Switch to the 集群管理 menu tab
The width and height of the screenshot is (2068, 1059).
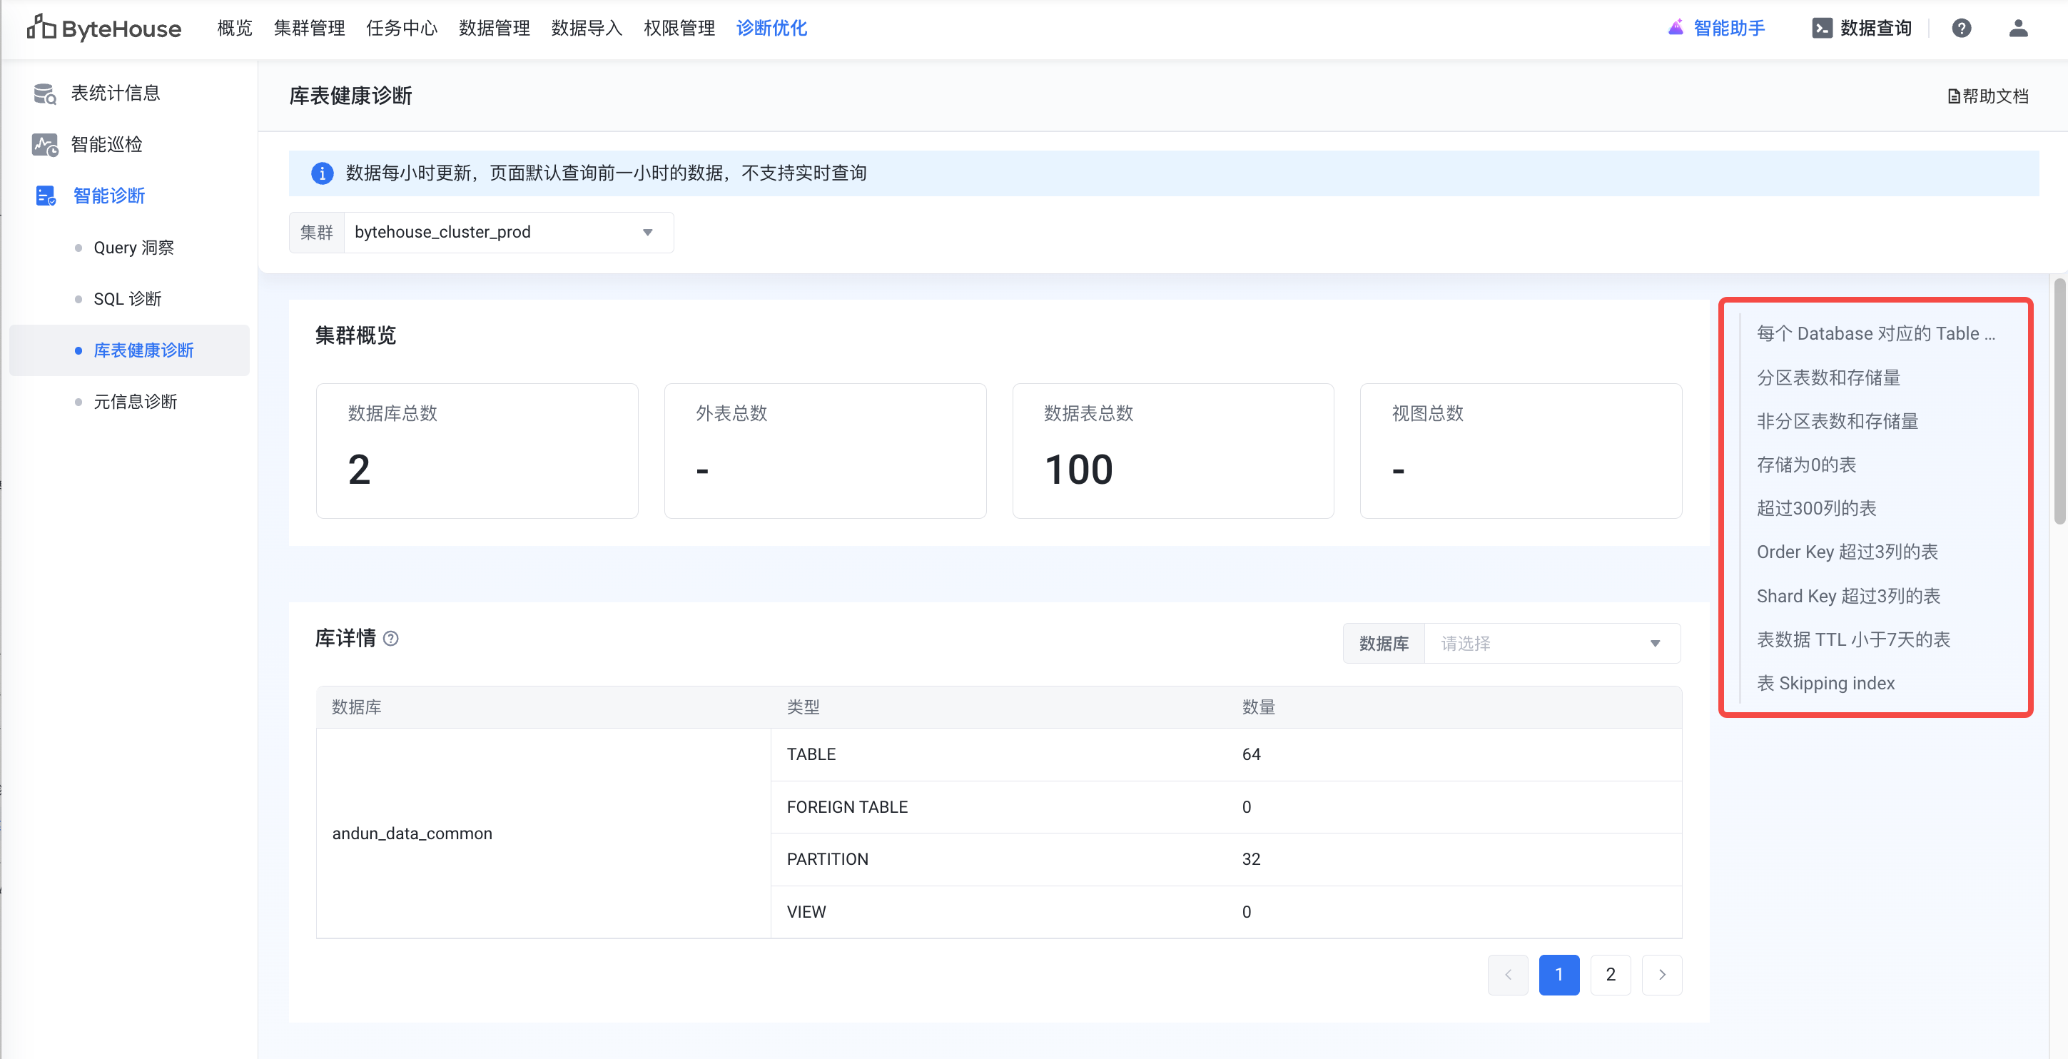pos(309,28)
